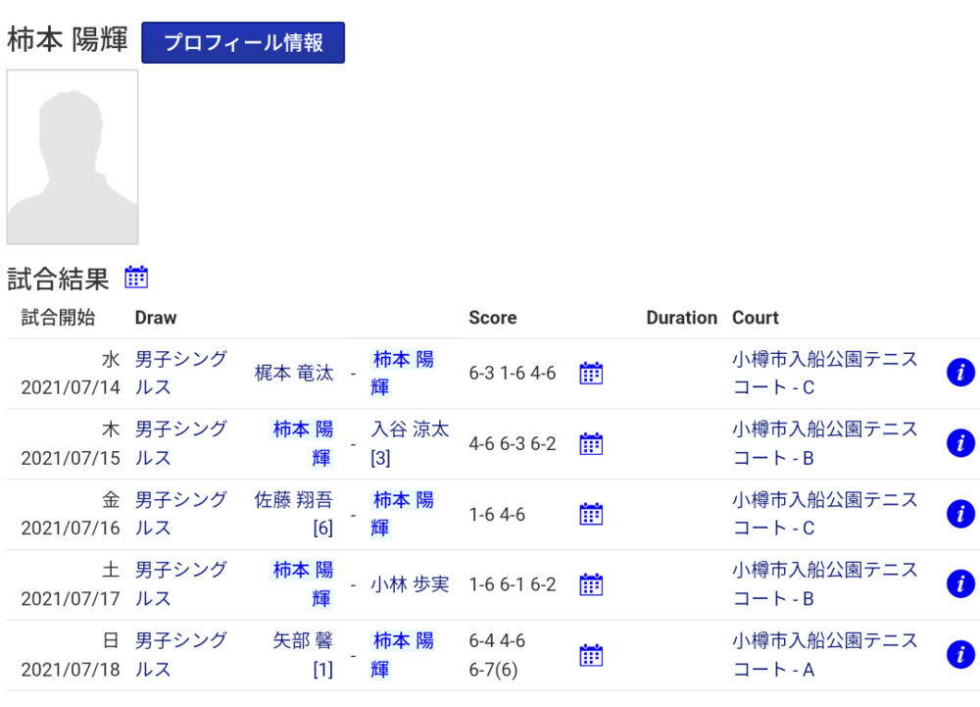This screenshot has width=980, height=707.
Task: Open calendar icon for the 2021/07/18 match
Action: coord(591,655)
